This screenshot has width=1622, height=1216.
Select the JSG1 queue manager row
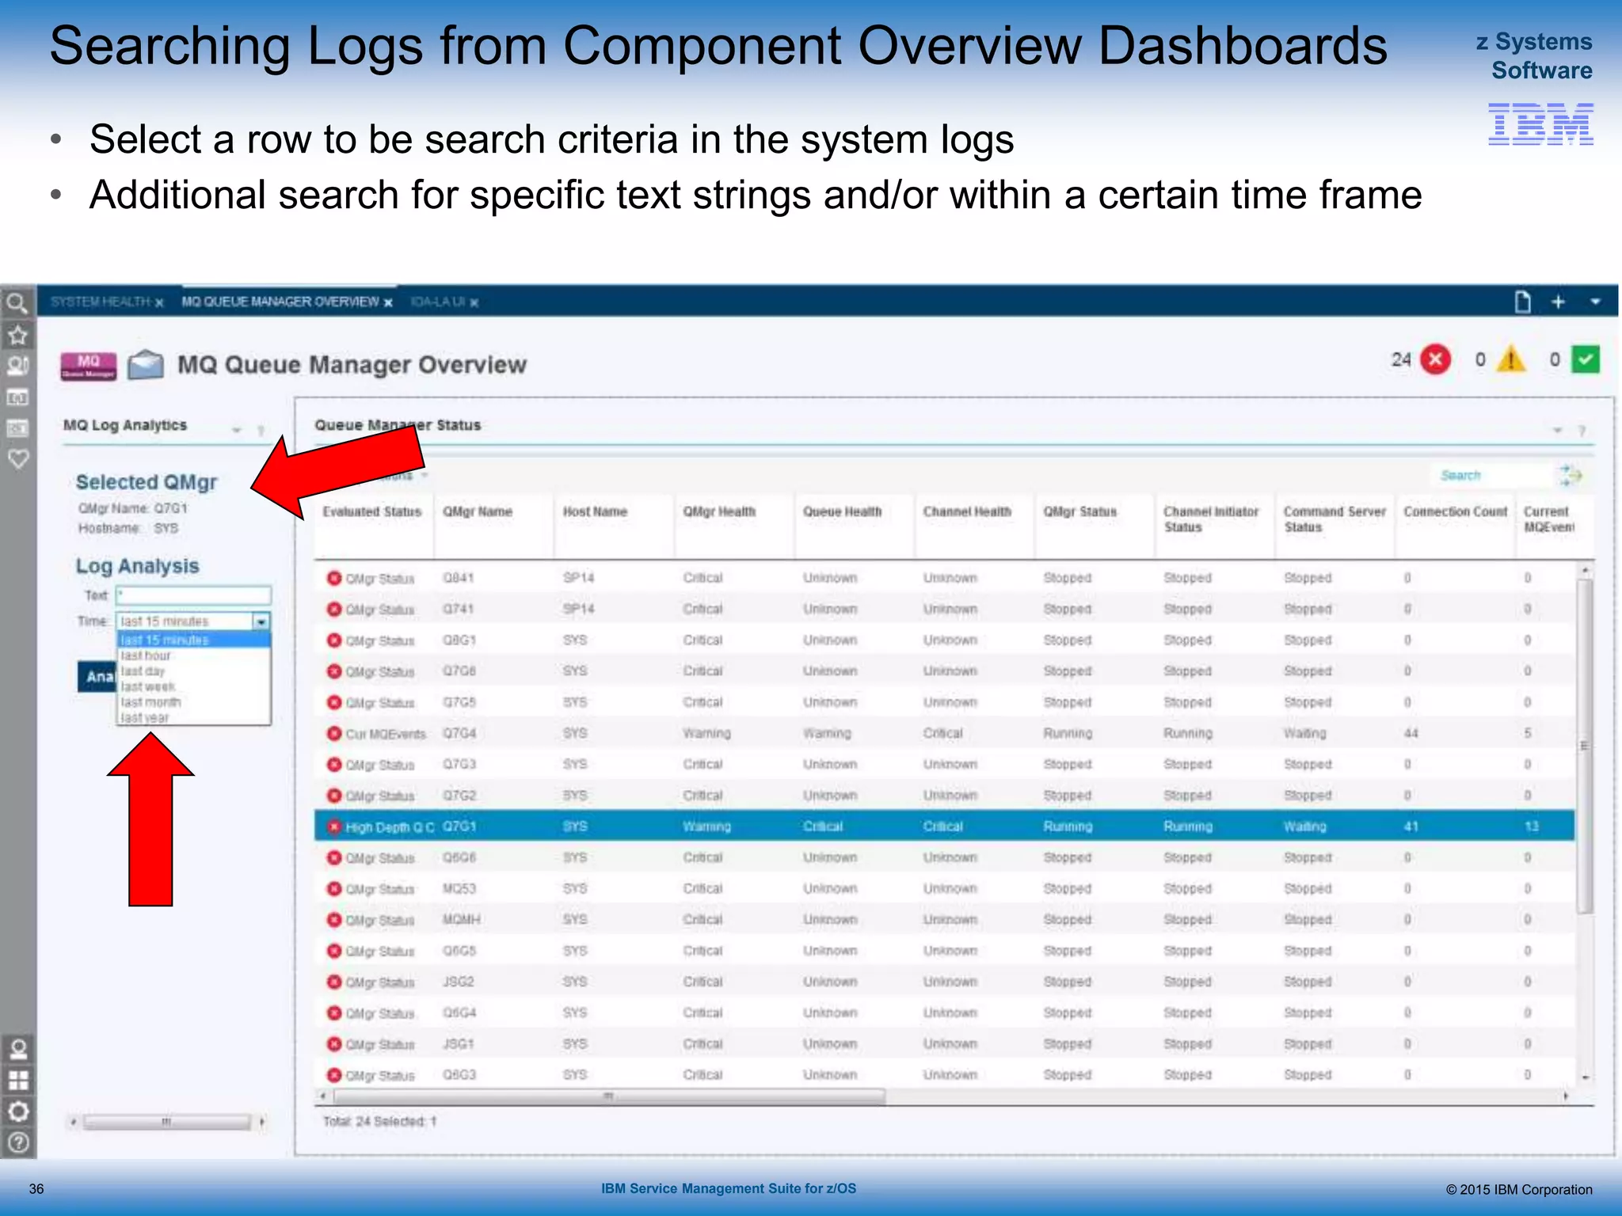point(944,1044)
